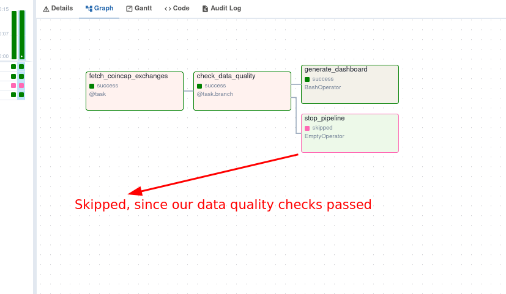Screen dimensions: 506x294
Task: Click the check_data_quality branch node
Action: (242, 91)
